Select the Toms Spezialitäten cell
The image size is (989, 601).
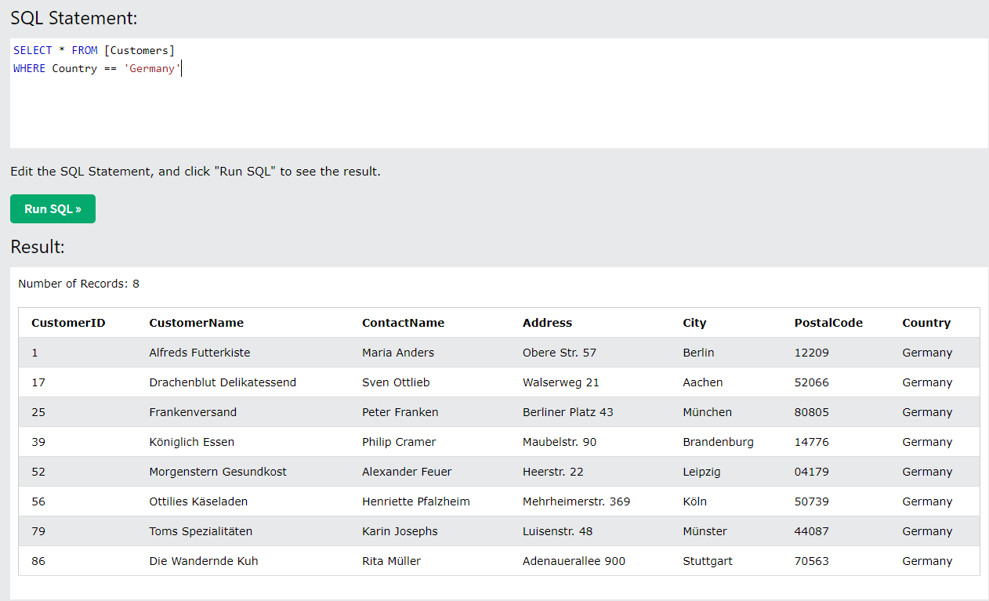[x=201, y=531]
